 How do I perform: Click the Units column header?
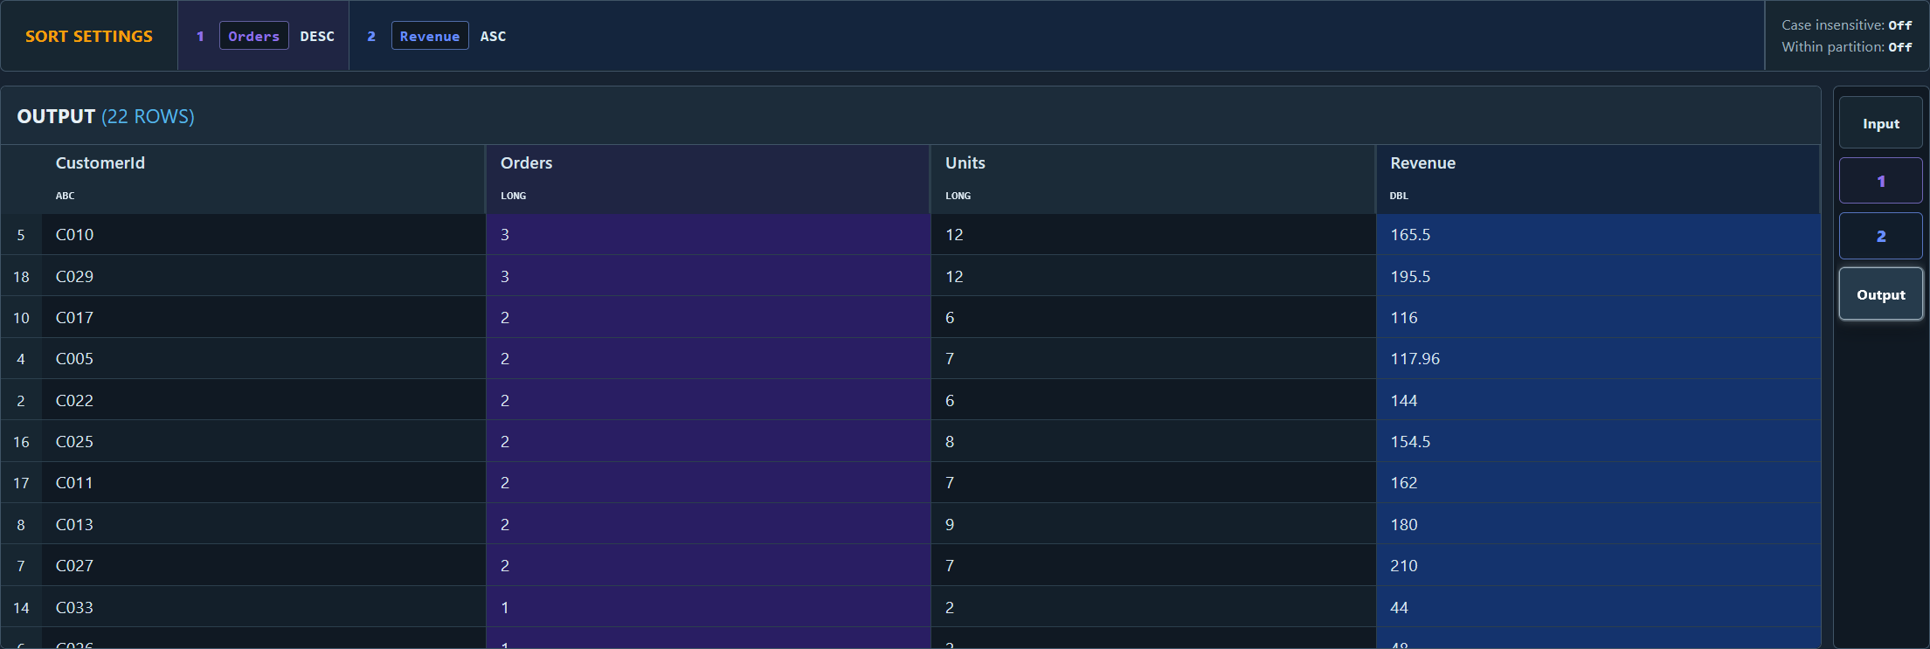(1153, 178)
